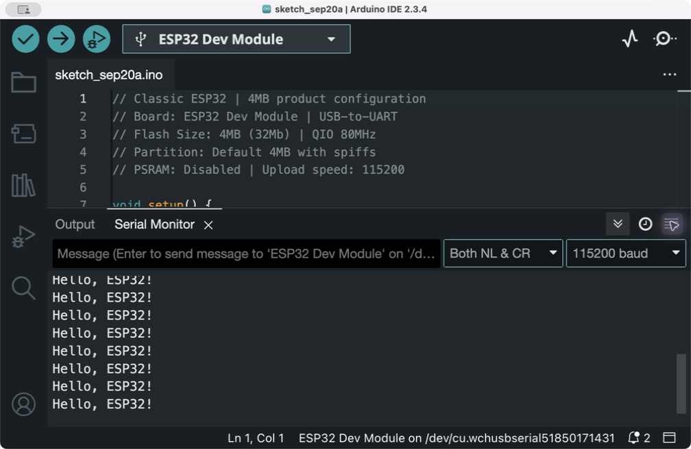Upload the sketch with arrow button
Image resolution: width=691 pixels, height=449 pixels.
(61, 39)
